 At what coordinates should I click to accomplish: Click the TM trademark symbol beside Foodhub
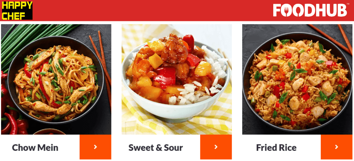348,4
